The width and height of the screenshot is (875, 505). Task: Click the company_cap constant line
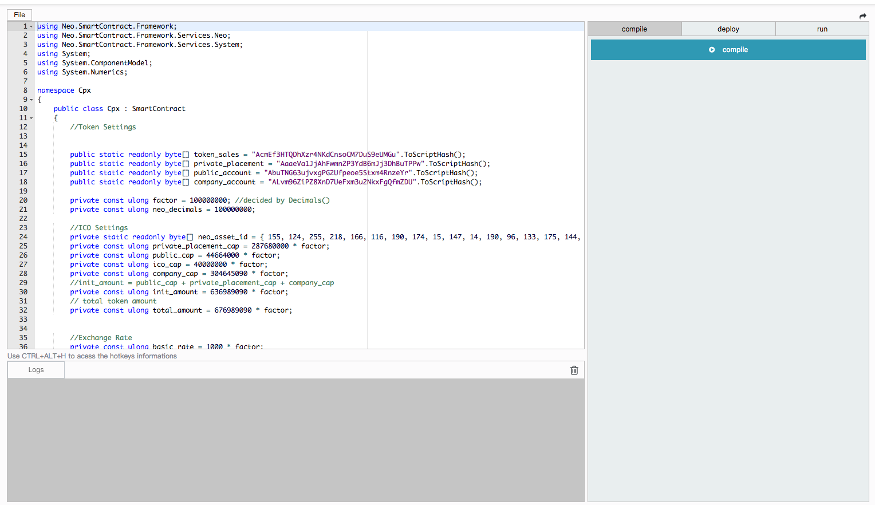pos(179,274)
